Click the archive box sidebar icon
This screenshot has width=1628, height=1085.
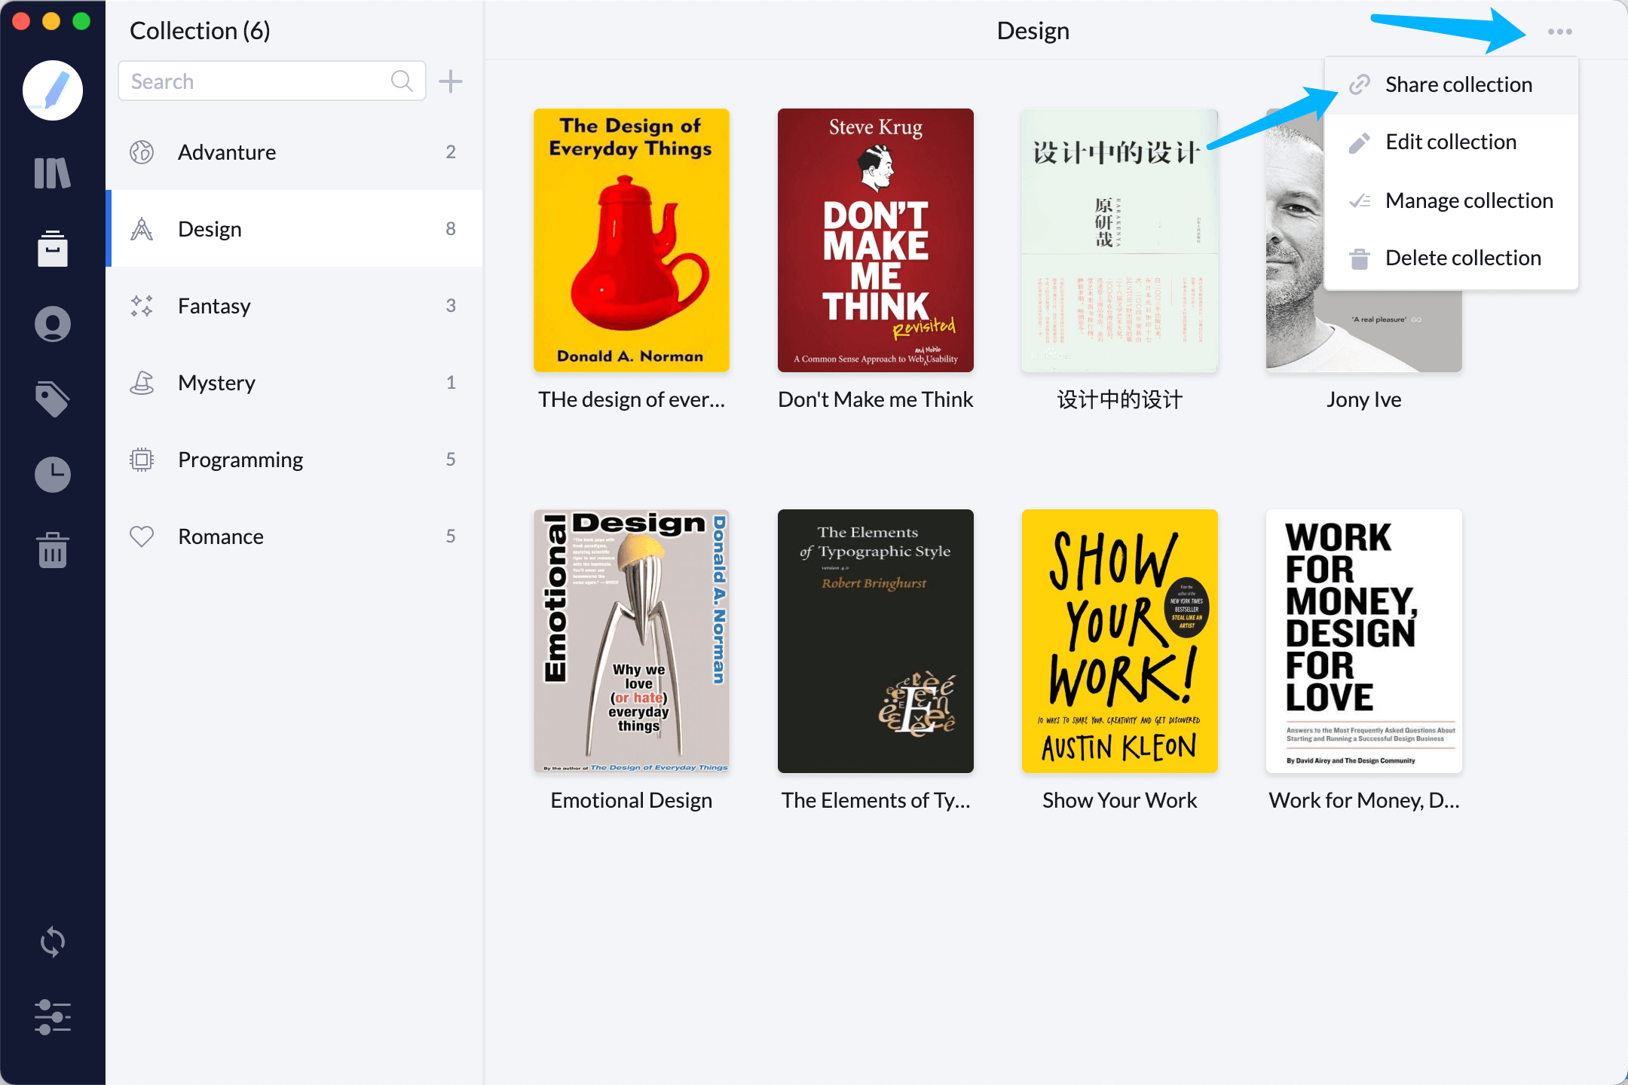click(x=52, y=249)
